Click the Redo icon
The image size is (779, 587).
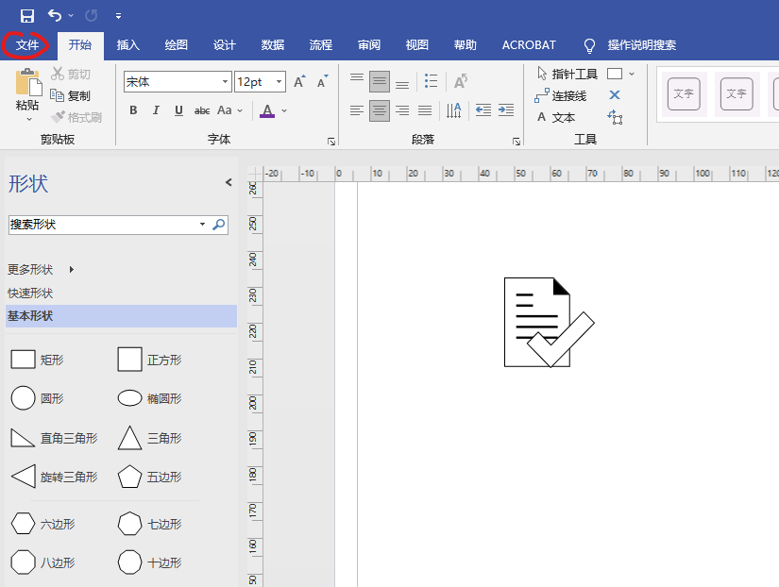[x=91, y=16]
